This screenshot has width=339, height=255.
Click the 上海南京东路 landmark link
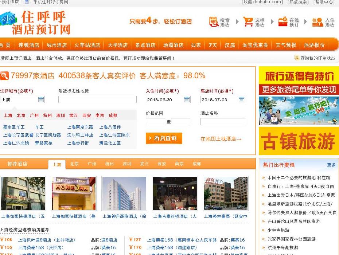click(x=80, y=127)
